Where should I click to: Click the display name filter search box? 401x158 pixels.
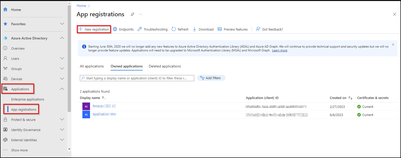[x=137, y=78]
